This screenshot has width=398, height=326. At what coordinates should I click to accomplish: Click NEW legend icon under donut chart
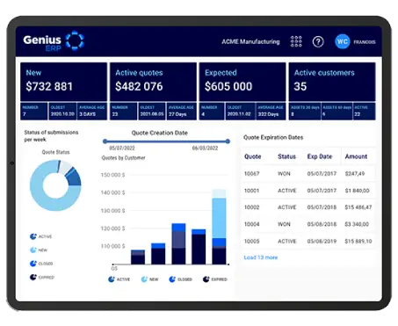tap(33, 250)
